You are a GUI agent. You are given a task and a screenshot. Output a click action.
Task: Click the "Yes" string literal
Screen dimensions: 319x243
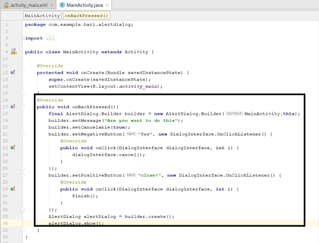coord(145,134)
